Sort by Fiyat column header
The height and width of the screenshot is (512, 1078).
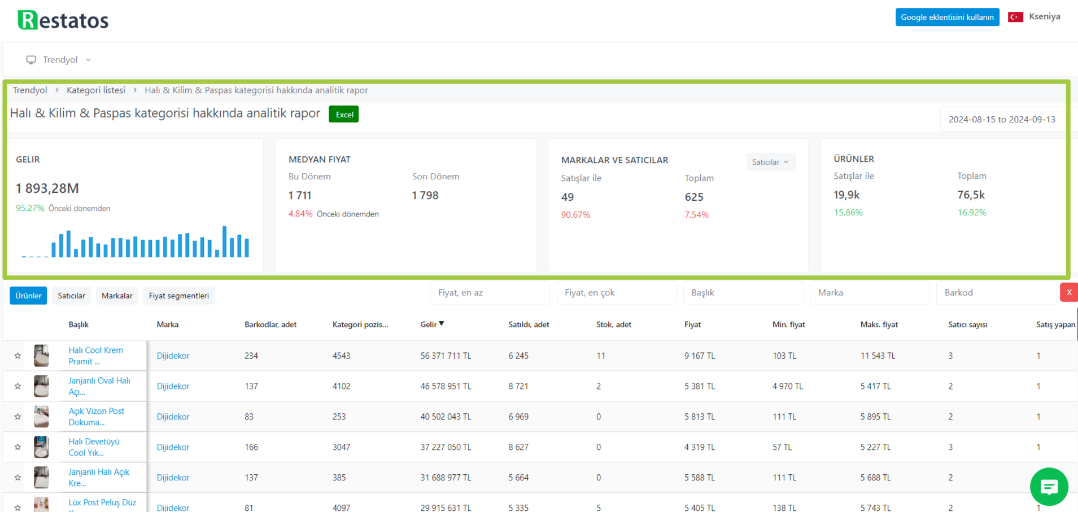pos(692,325)
